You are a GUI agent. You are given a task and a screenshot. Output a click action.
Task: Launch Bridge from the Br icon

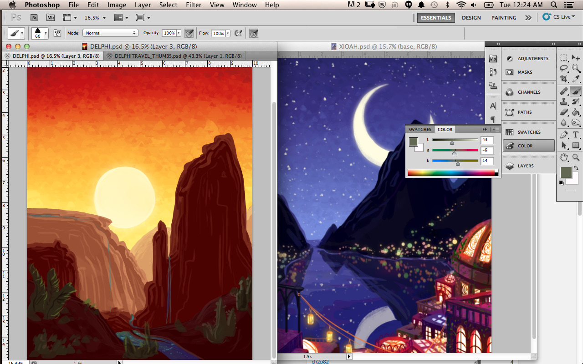point(34,18)
